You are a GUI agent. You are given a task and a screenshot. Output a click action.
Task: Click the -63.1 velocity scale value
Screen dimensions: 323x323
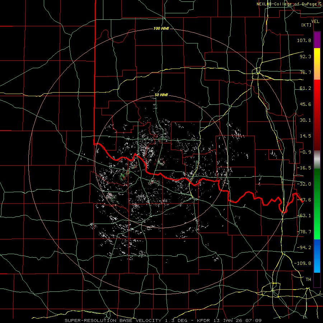[x=304, y=216]
